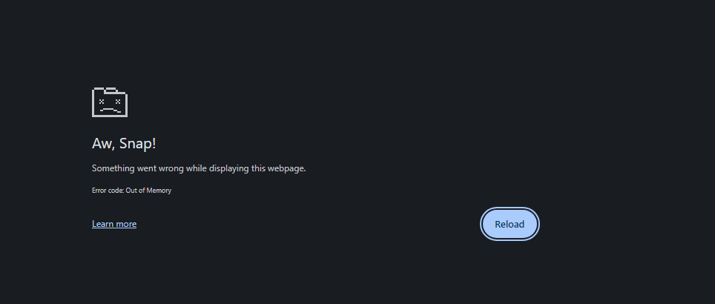Image resolution: width=715 pixels, height=304 pixels.
Task: Click the "Error code: Out of Memory" line
Action: (x=131, y=191)
